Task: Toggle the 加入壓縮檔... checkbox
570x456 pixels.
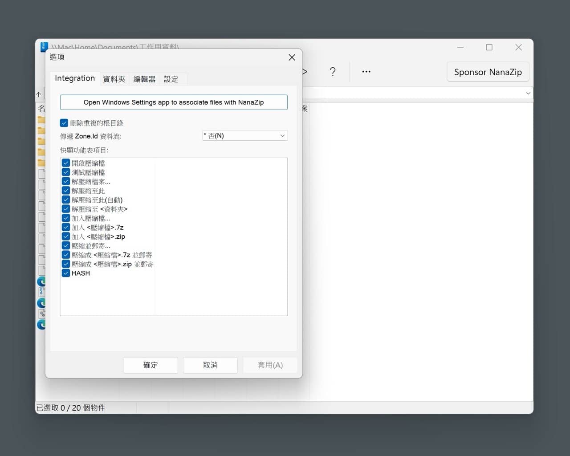Action: tap(66, 218)
